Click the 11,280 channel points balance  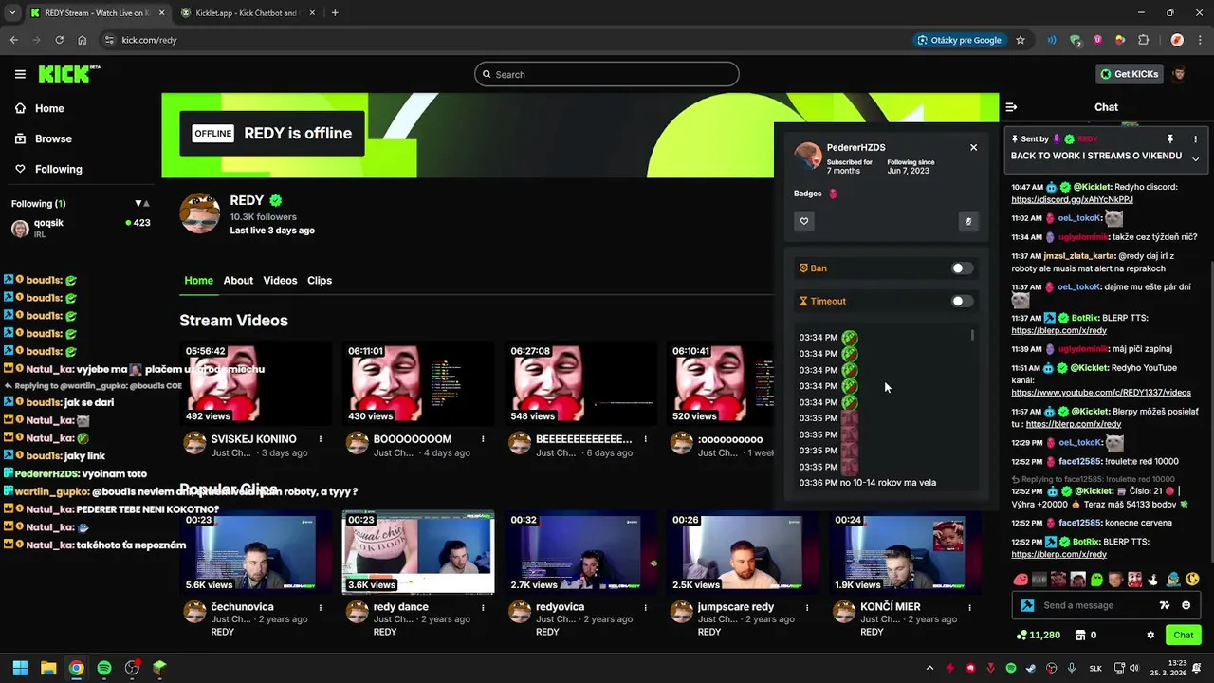pyautogui.click(x=1038, y=636)
